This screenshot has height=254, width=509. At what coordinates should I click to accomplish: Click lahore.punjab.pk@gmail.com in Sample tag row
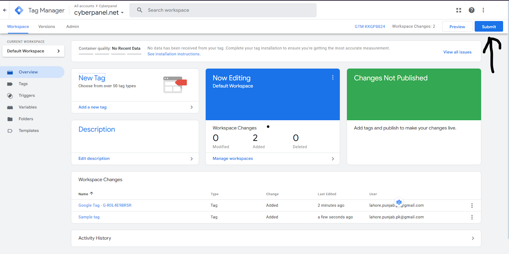396,217
